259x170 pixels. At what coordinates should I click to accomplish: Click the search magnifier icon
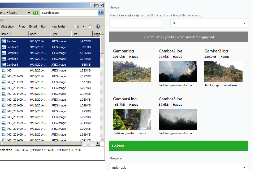pyautogui.click(x=101, y=13)
